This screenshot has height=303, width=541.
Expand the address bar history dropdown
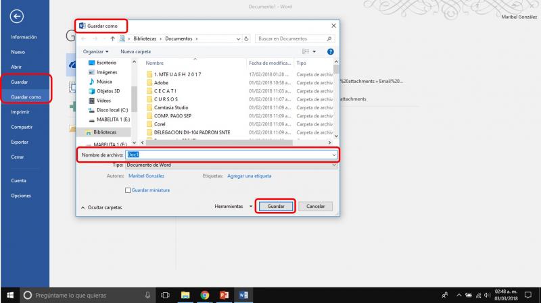coord(238,39)
